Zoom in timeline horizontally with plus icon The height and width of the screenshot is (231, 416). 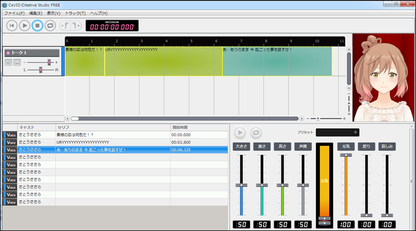(344, 119)
